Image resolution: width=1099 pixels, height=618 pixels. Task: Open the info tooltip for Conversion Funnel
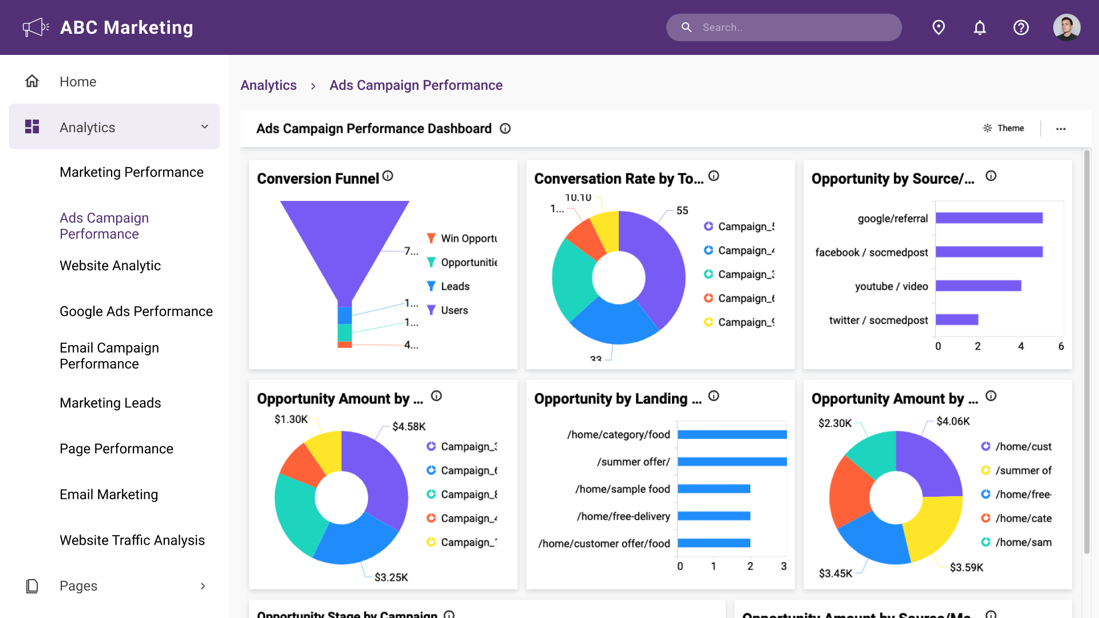click(x=389, y=176)
